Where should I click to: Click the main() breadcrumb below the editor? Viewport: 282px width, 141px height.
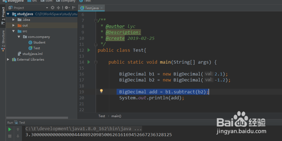(116, 116)
